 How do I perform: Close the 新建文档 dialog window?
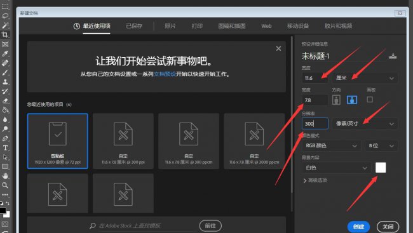pyautogui.click(x=400, y=13)
